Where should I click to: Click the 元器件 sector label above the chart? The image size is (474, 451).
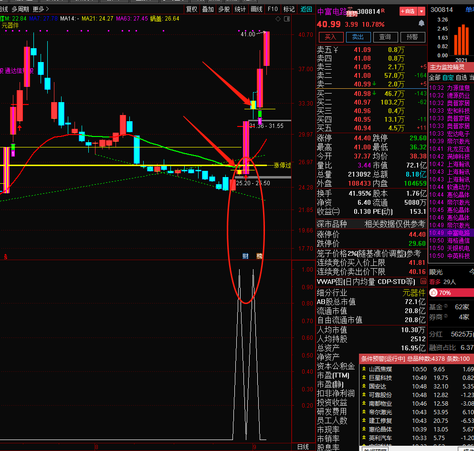tap(10, 26)
